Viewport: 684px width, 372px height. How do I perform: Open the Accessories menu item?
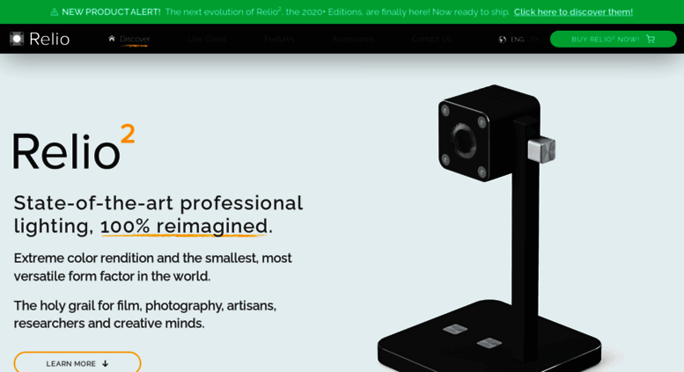[x=353, y=40]
